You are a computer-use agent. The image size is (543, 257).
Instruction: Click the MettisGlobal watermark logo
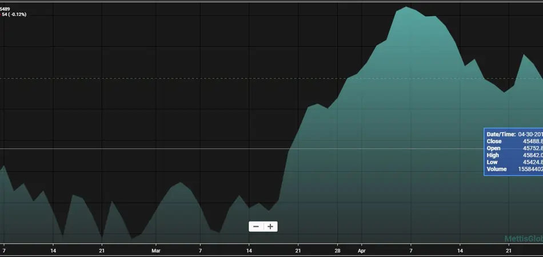click(x=523, y=239)
